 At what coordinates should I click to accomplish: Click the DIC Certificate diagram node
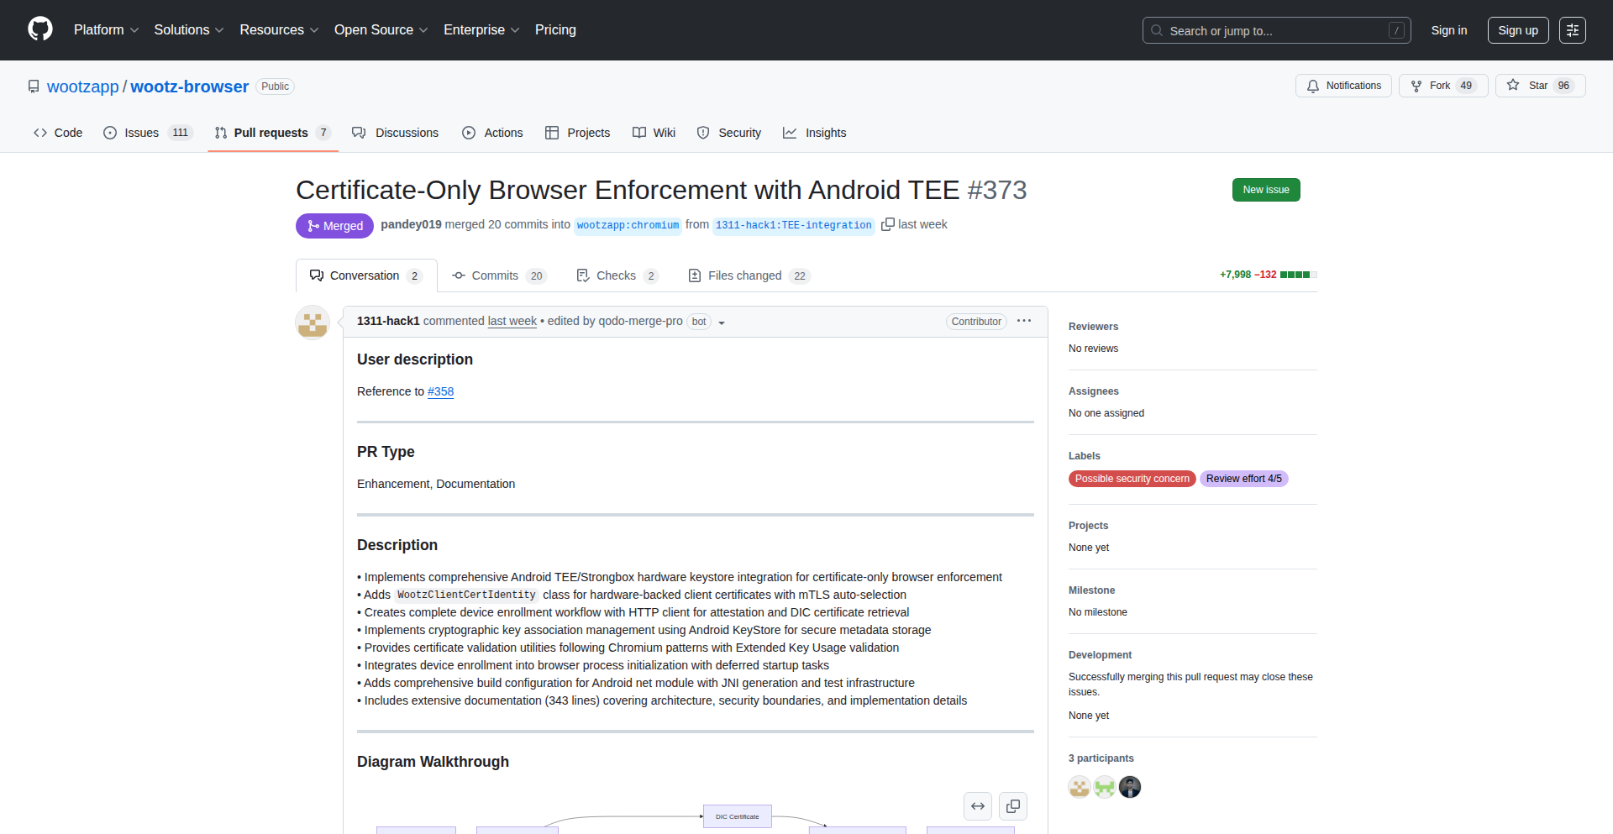tap(738, 816)
